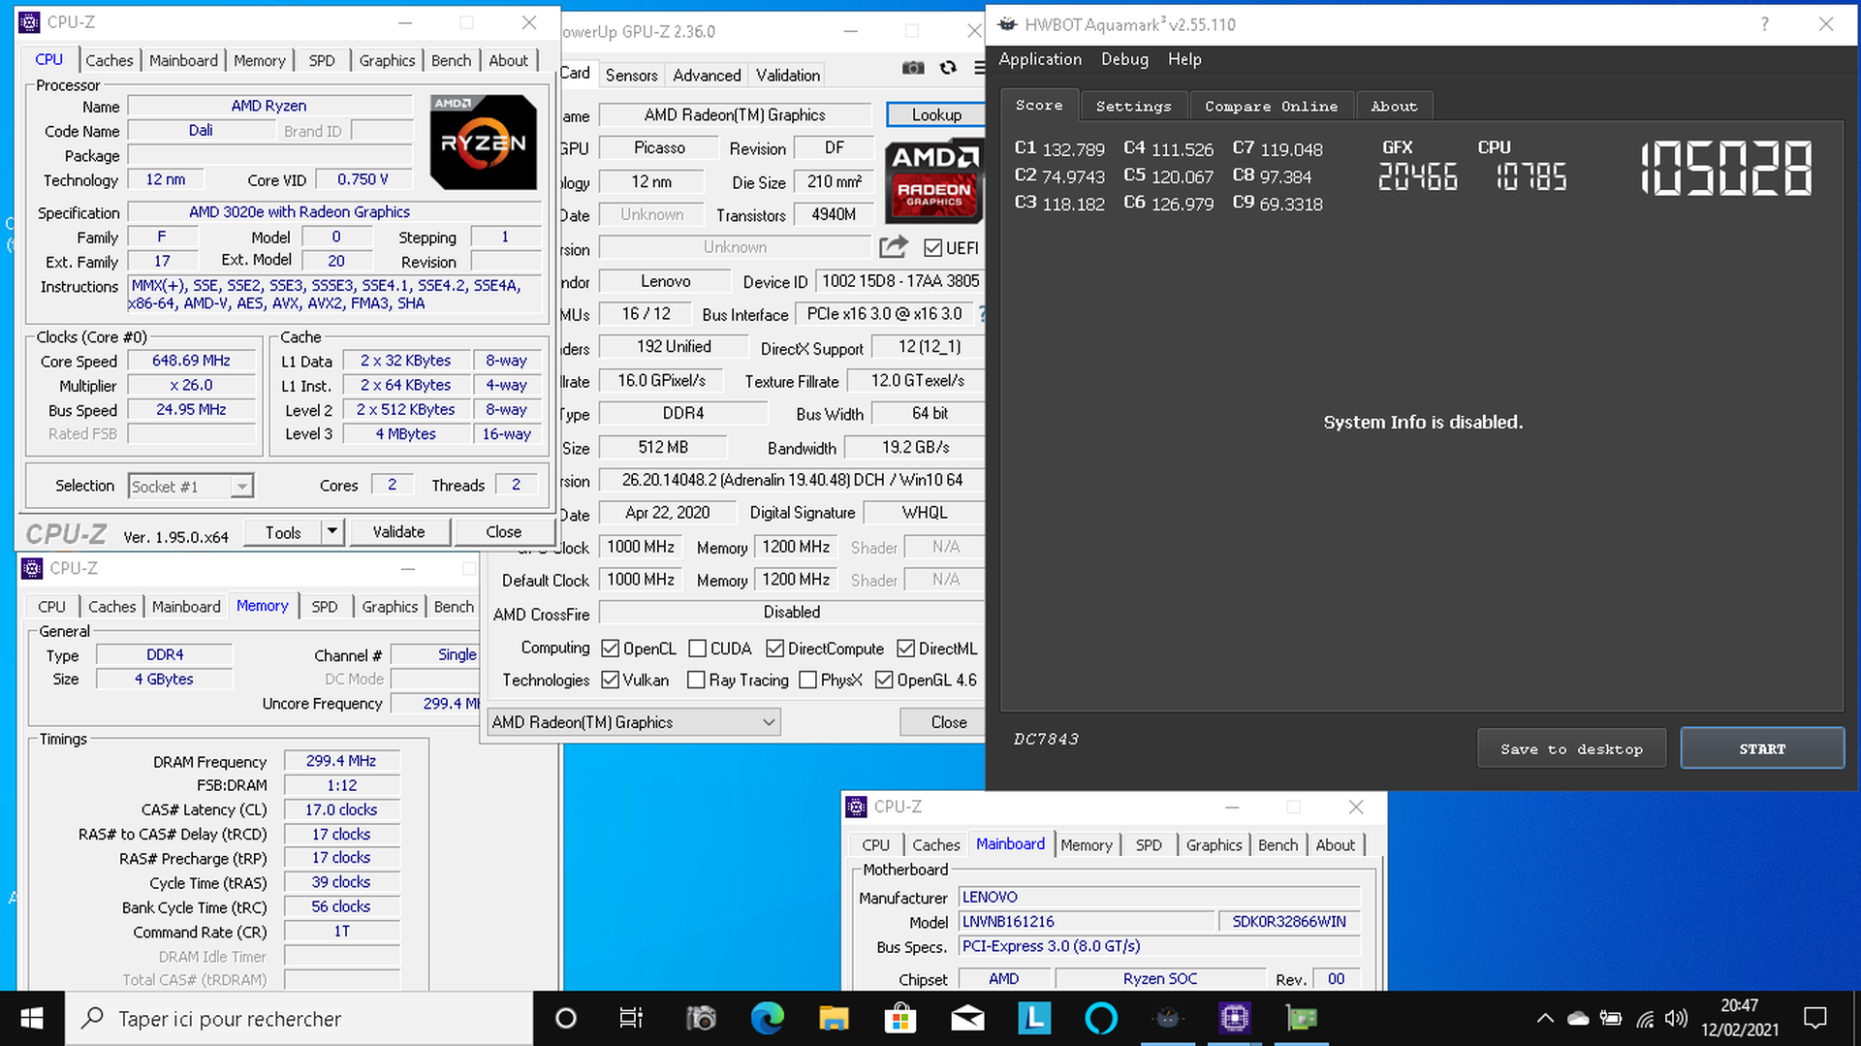Open Cortana from the taskbar circle icon

(566, 1018)
